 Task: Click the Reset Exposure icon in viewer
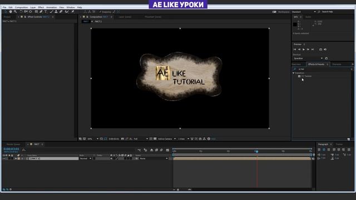coord(209,139)
